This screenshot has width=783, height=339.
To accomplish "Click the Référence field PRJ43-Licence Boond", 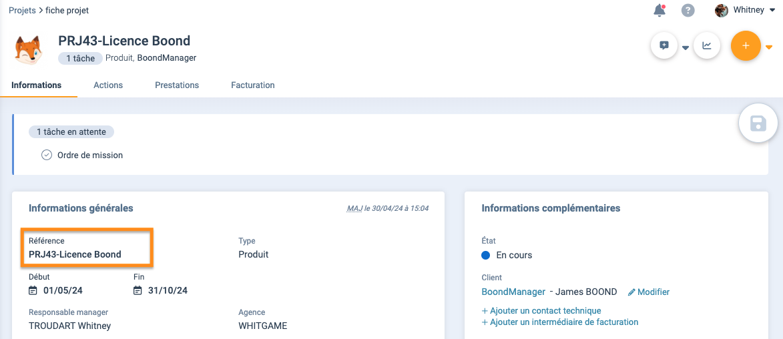I will tap(75, 254).
